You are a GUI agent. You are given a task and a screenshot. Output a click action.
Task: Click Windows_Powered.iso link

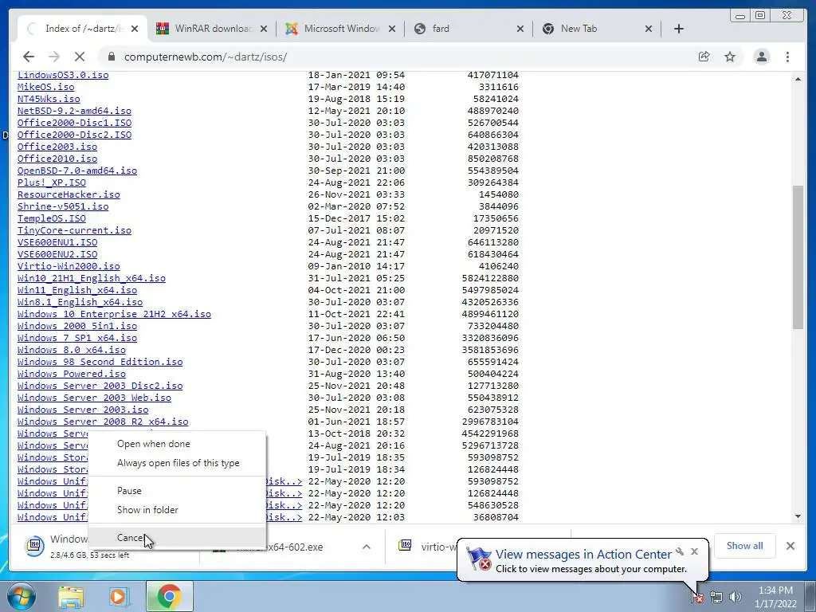71,375
